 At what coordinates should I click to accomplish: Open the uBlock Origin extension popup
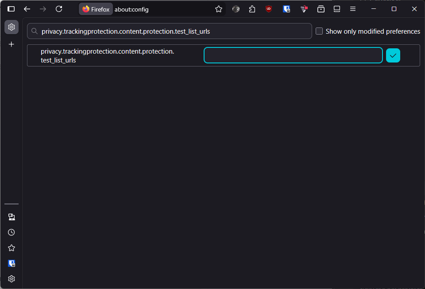point(269,9)
